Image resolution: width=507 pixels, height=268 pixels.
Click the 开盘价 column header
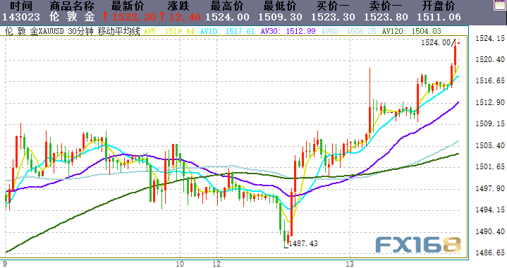tap(438, 6)
